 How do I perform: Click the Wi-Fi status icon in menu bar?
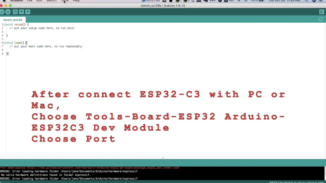tap(246, 1)
